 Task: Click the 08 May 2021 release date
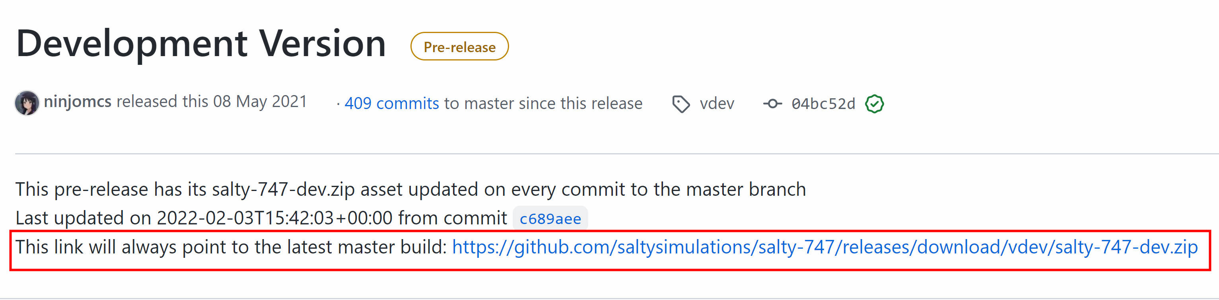tap(260, 102)
